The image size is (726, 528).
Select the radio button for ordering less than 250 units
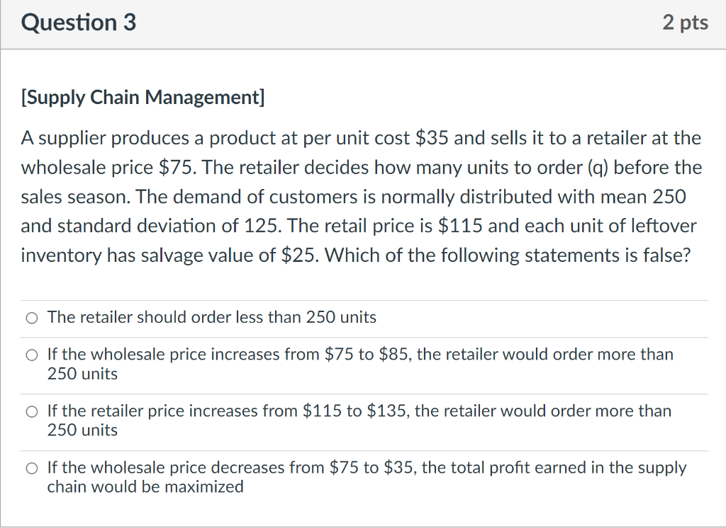tap(31, 318)
